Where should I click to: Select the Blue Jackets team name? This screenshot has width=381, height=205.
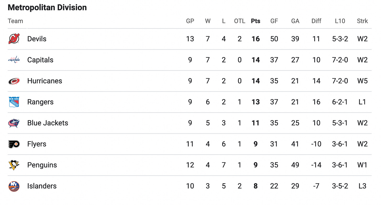point(48,123)
